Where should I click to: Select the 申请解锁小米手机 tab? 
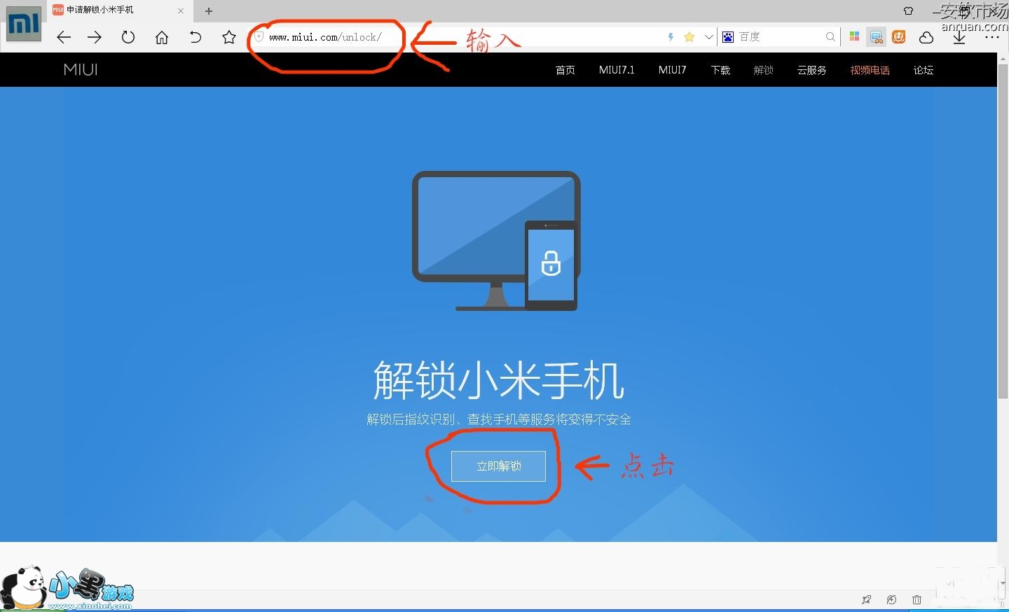coord(119,11)
